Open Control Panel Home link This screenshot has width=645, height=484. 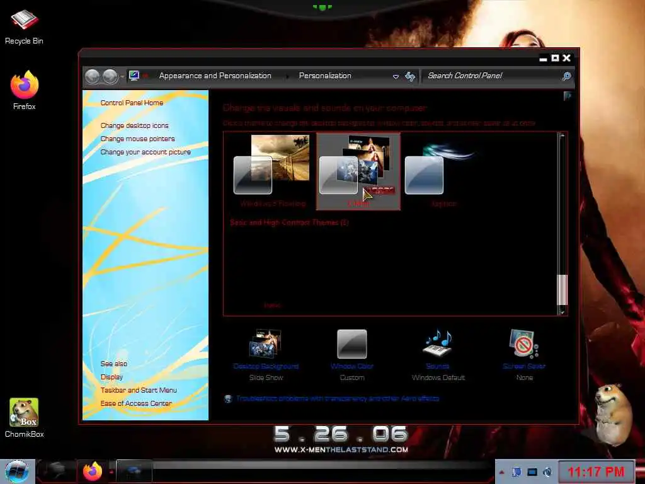click(132, 103)
